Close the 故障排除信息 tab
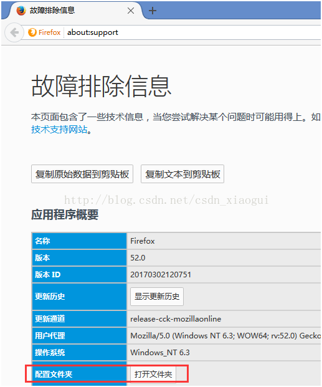322x387 pixels. (131, 11)
